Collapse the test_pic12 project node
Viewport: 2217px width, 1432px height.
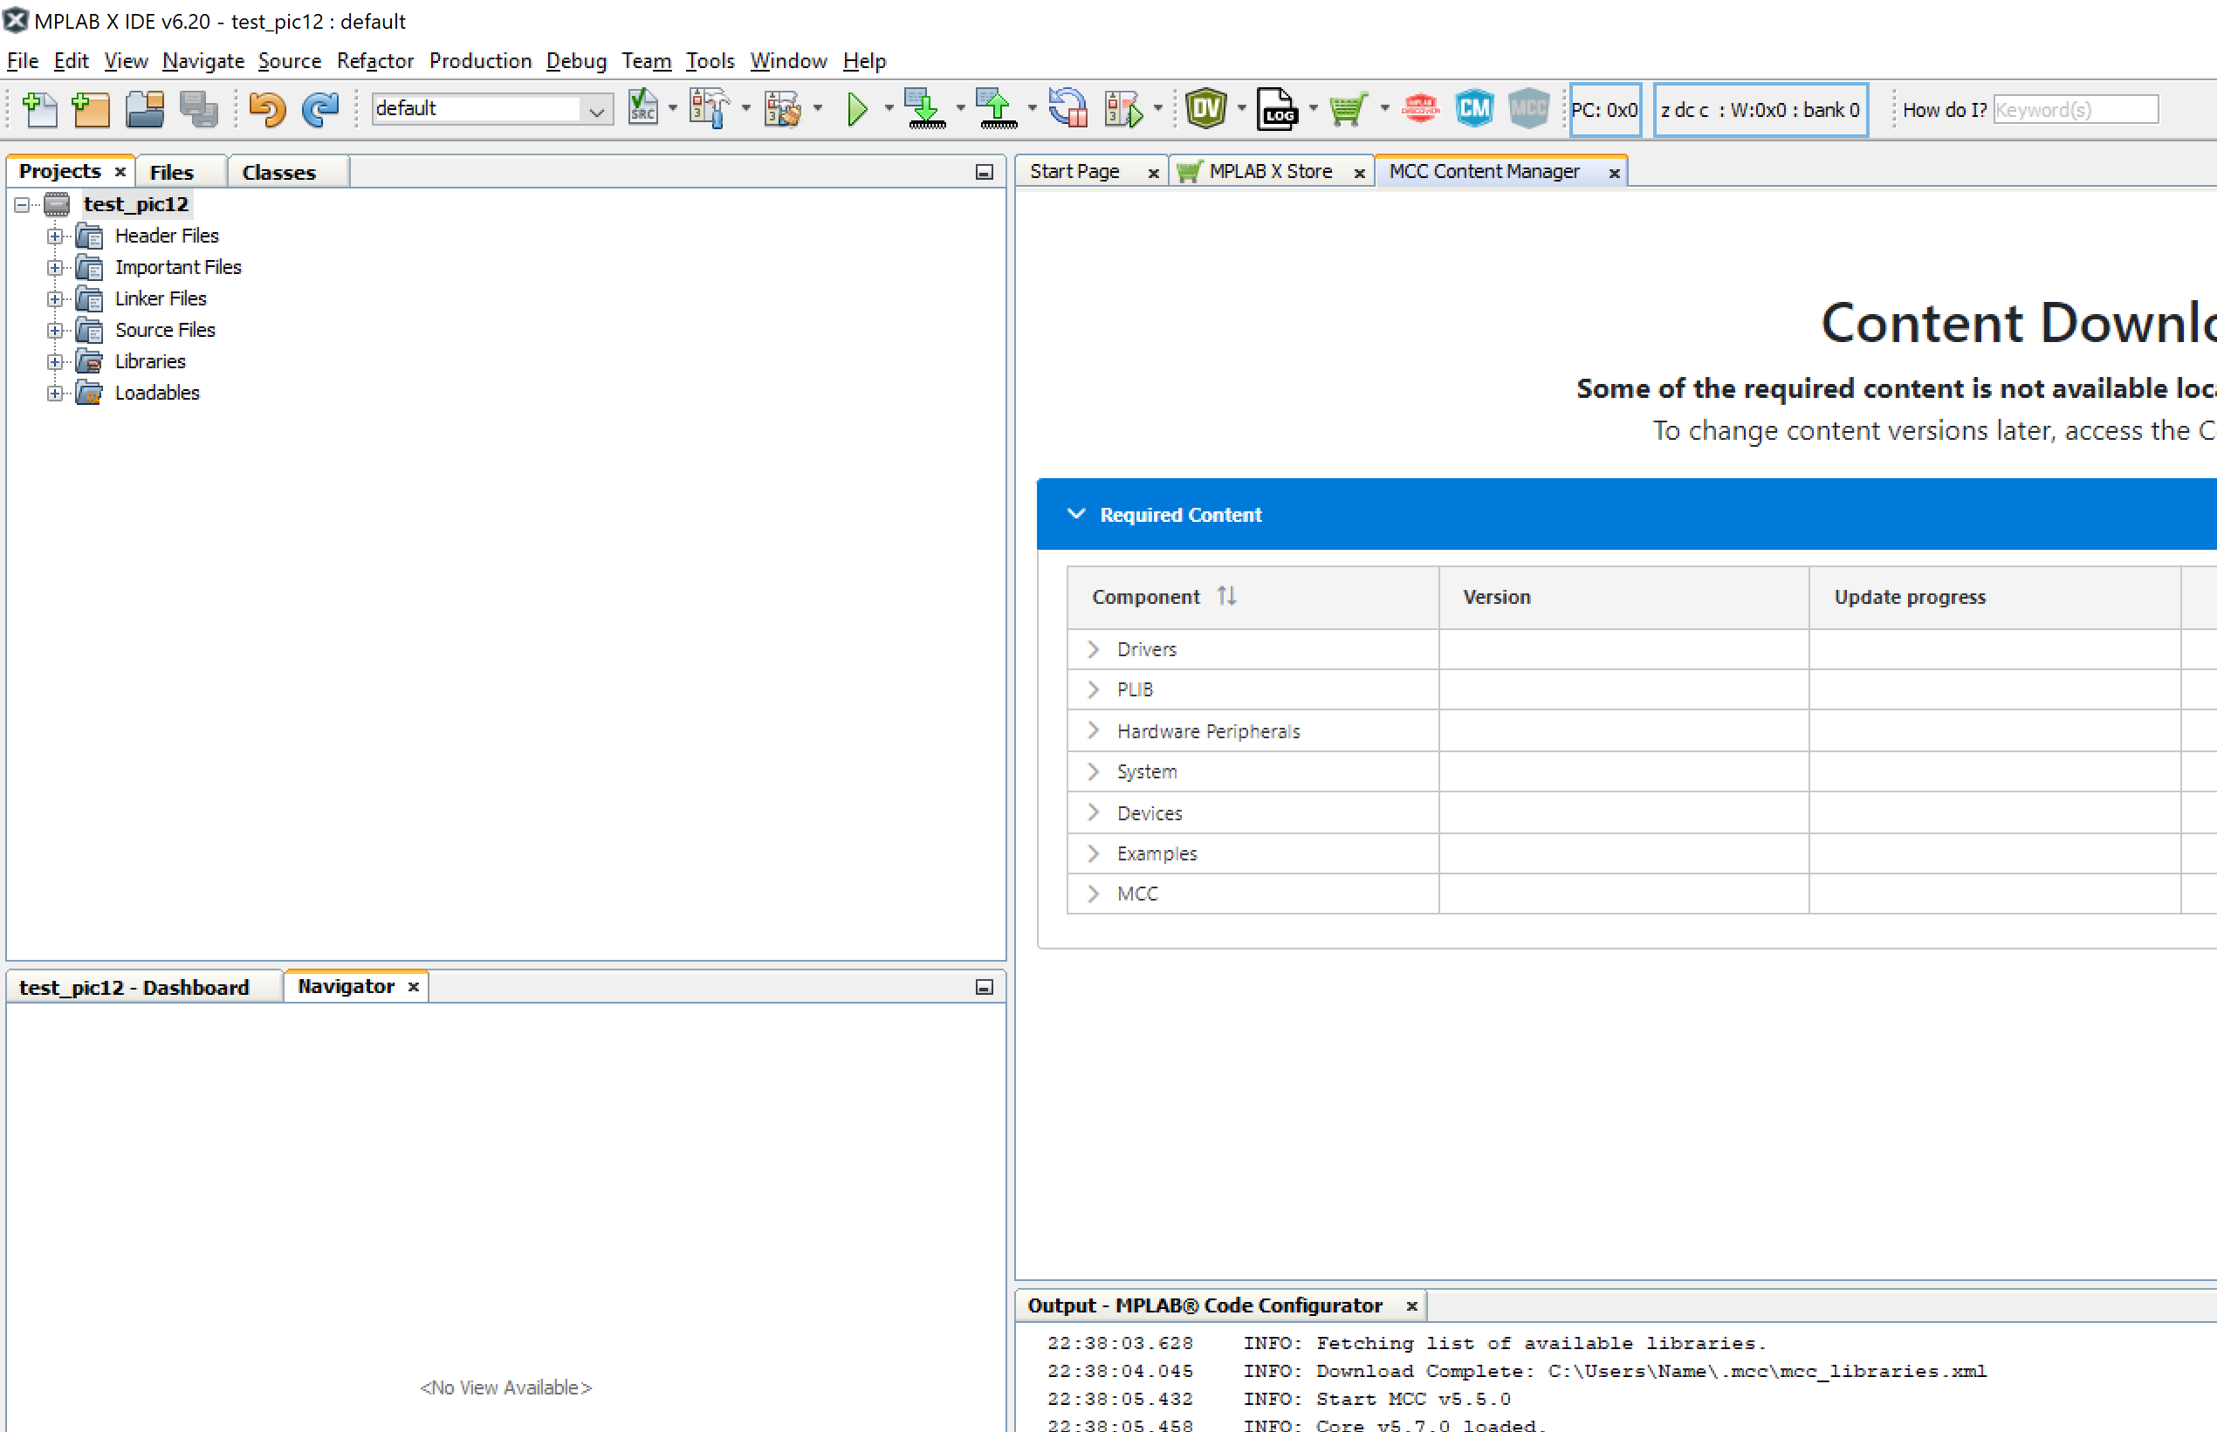pos(23,204)
